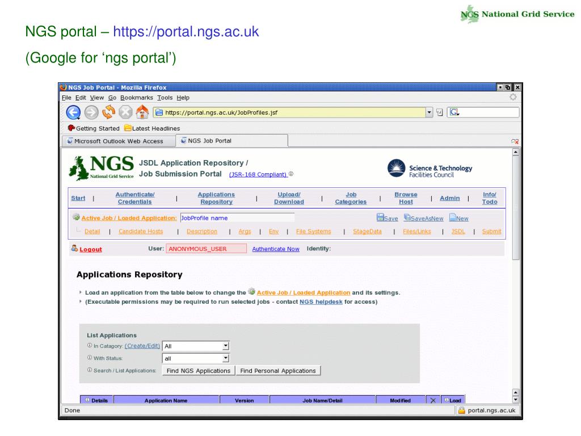Click the Logout user icon
Image resolution: width=581 pixels, height=436 pixels.
[74, 248]
